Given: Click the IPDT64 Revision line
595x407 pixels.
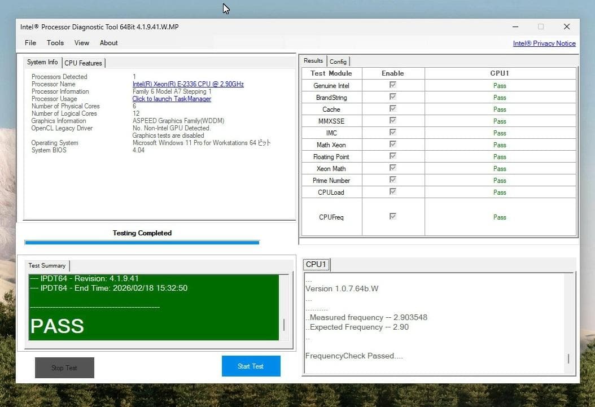Looking at the screenshot, I should tap(84, 278).
